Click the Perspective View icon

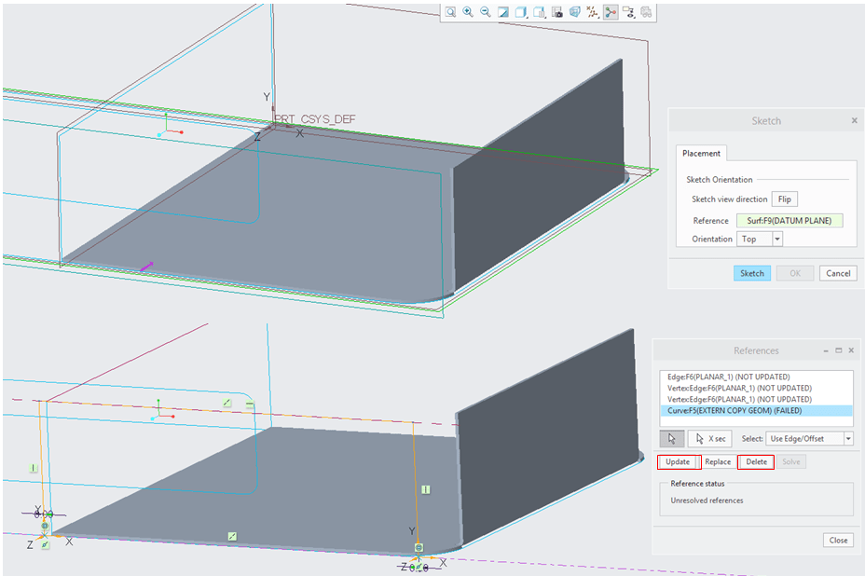click(575, 12)
